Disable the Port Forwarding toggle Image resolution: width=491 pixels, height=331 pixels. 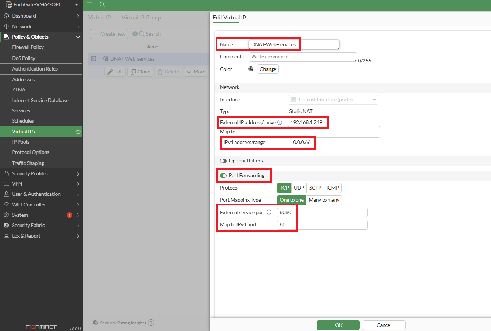223,176
